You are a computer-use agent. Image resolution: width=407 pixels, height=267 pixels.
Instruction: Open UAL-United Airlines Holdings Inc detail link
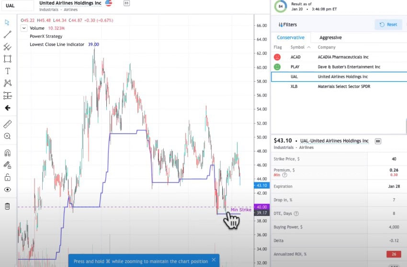(334, 141)
